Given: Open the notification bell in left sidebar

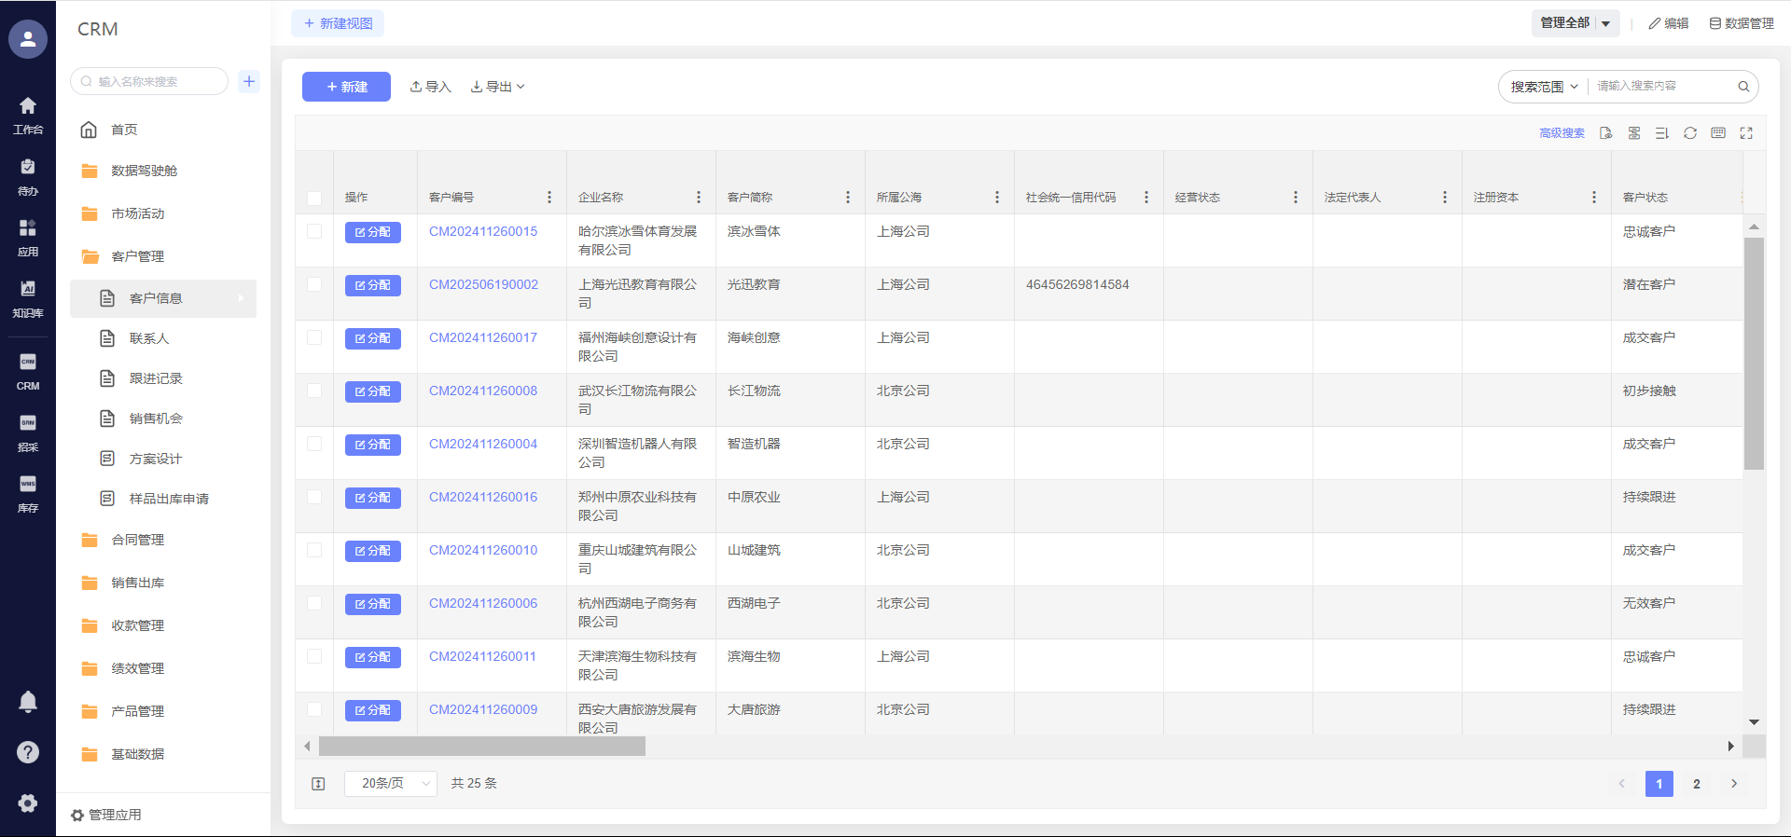Looking at the screenshot, I should [28, 702].
